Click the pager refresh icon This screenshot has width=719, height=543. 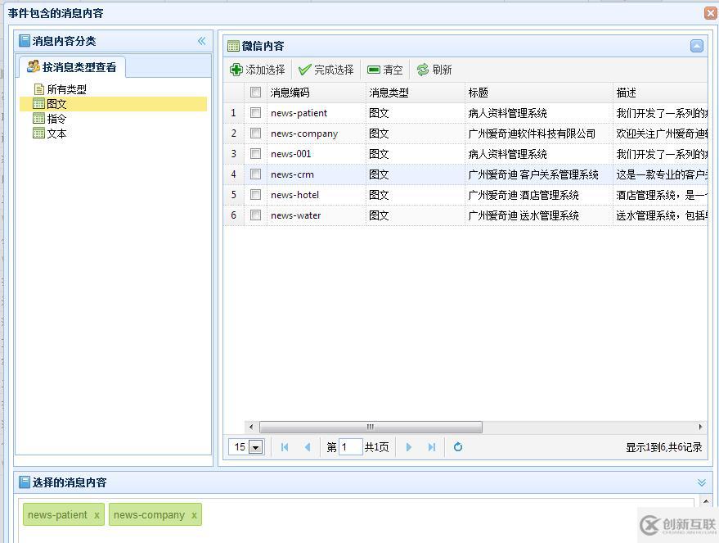point(457,447)
